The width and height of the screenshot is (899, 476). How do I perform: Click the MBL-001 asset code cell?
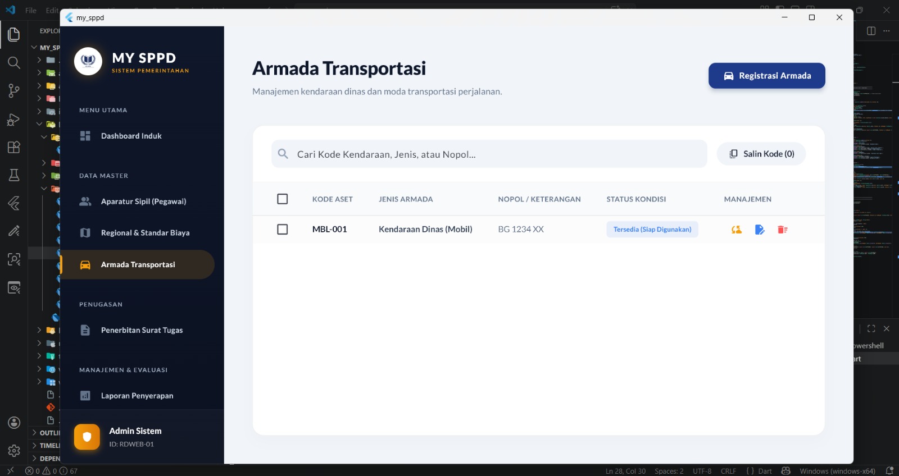330,229
